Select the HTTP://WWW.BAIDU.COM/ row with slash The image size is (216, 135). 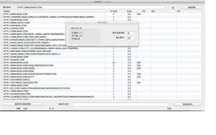pyautogui.click(x=102, y=63)
